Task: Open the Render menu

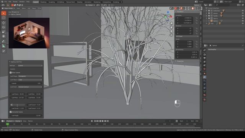Action: (x=15, y=2)
